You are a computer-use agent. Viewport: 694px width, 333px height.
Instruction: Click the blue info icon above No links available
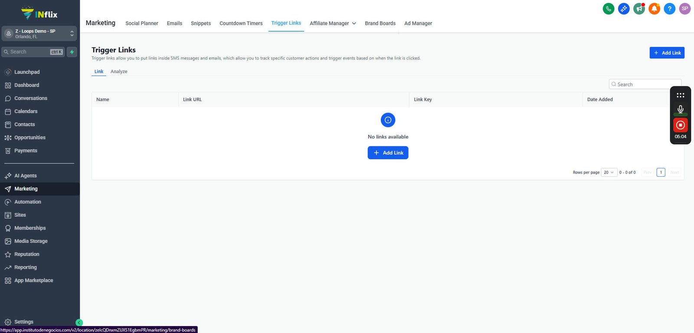[388, 120]
